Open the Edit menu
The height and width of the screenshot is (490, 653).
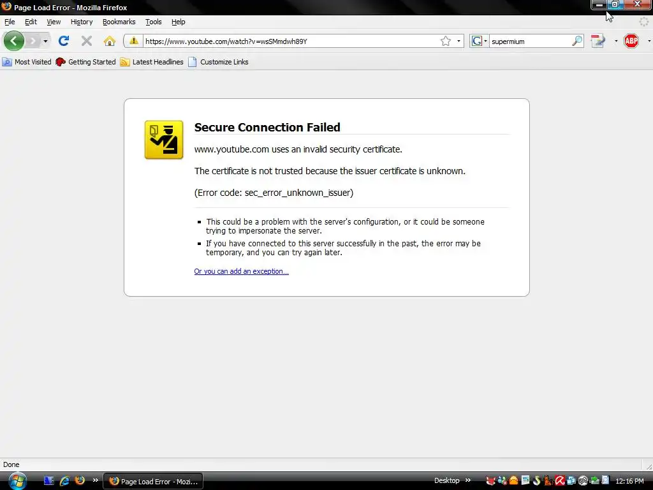[x=31, y=22]
